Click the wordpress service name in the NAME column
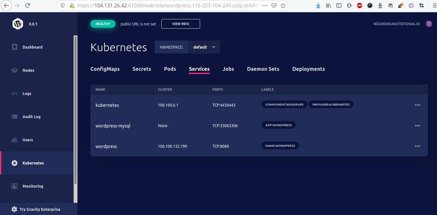This screenshot has height=215, width=437. pyautogui.click(x=106, y=146)
